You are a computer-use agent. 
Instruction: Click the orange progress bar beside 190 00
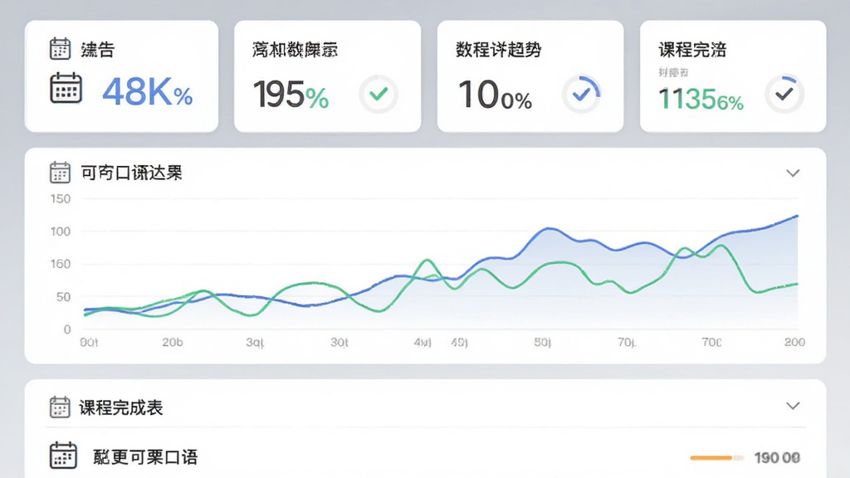(716, 458)
